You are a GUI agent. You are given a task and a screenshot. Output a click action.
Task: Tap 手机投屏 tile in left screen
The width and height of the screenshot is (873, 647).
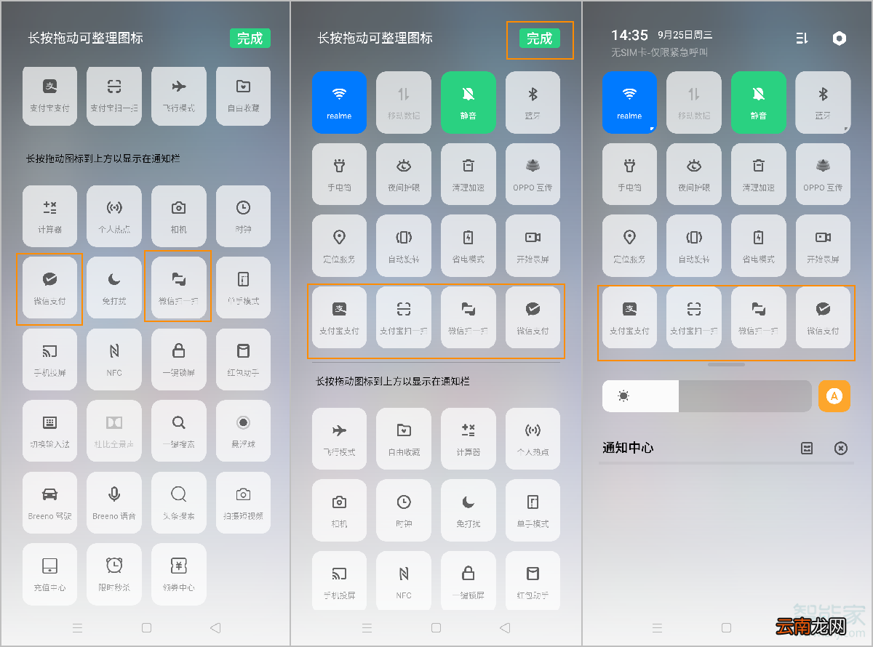[x=49, y=360]
